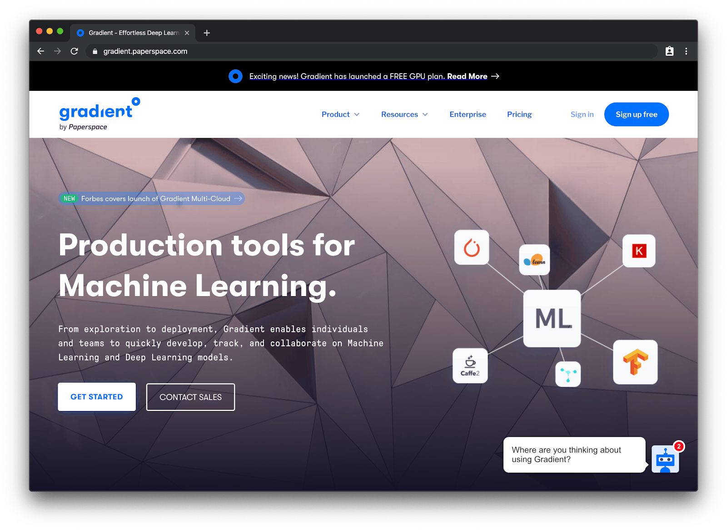Click the TensorFlow framework icon
Viewport: 727px width, 530px height.
(x=635, y=362)
